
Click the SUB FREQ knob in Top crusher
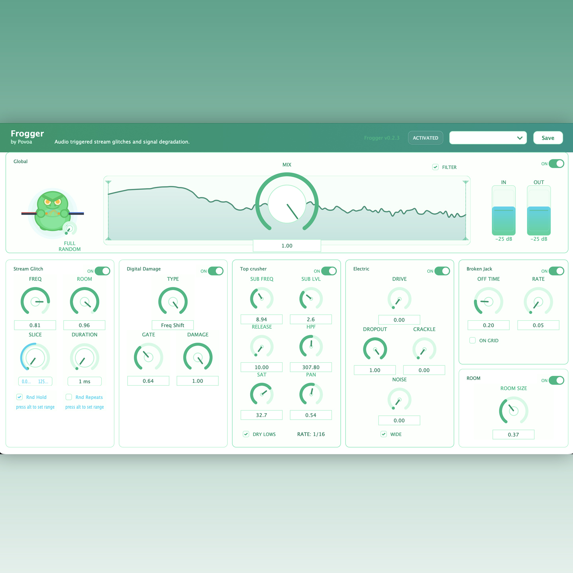click(x=261, y=298)
